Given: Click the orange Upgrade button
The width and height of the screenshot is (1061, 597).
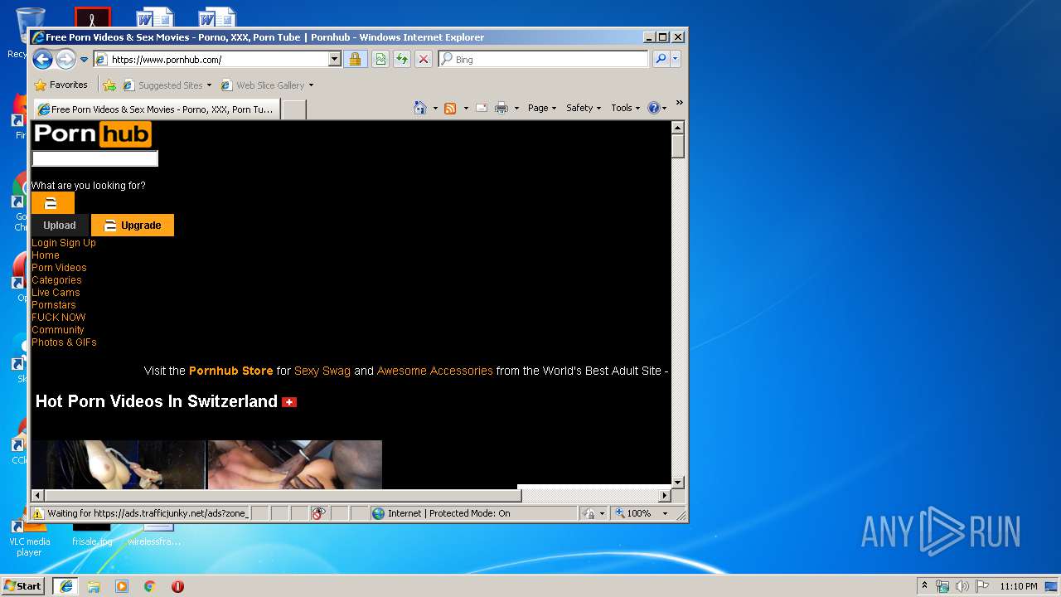Looking at the screenshot, I should (x=133, y=225).
